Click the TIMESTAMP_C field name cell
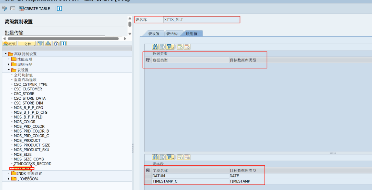The width and height of the screenshot is (372, 190). pyautogui.click(x=190, y=181)
